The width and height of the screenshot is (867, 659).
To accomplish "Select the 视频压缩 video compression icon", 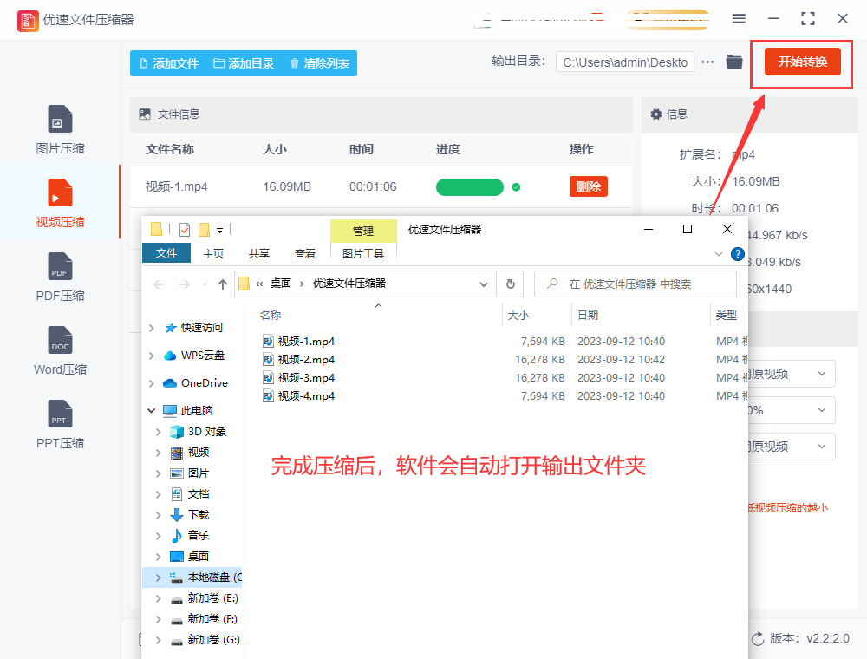I will (x=60, y=192).
